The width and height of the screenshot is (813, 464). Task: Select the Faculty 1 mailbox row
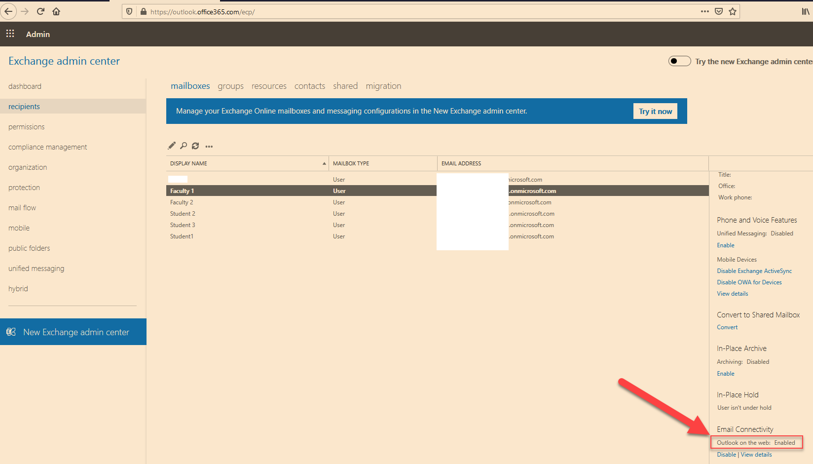click(437, 191)
